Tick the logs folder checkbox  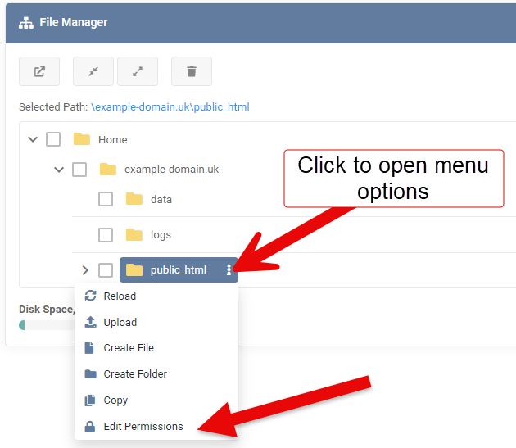click(106, 235)
